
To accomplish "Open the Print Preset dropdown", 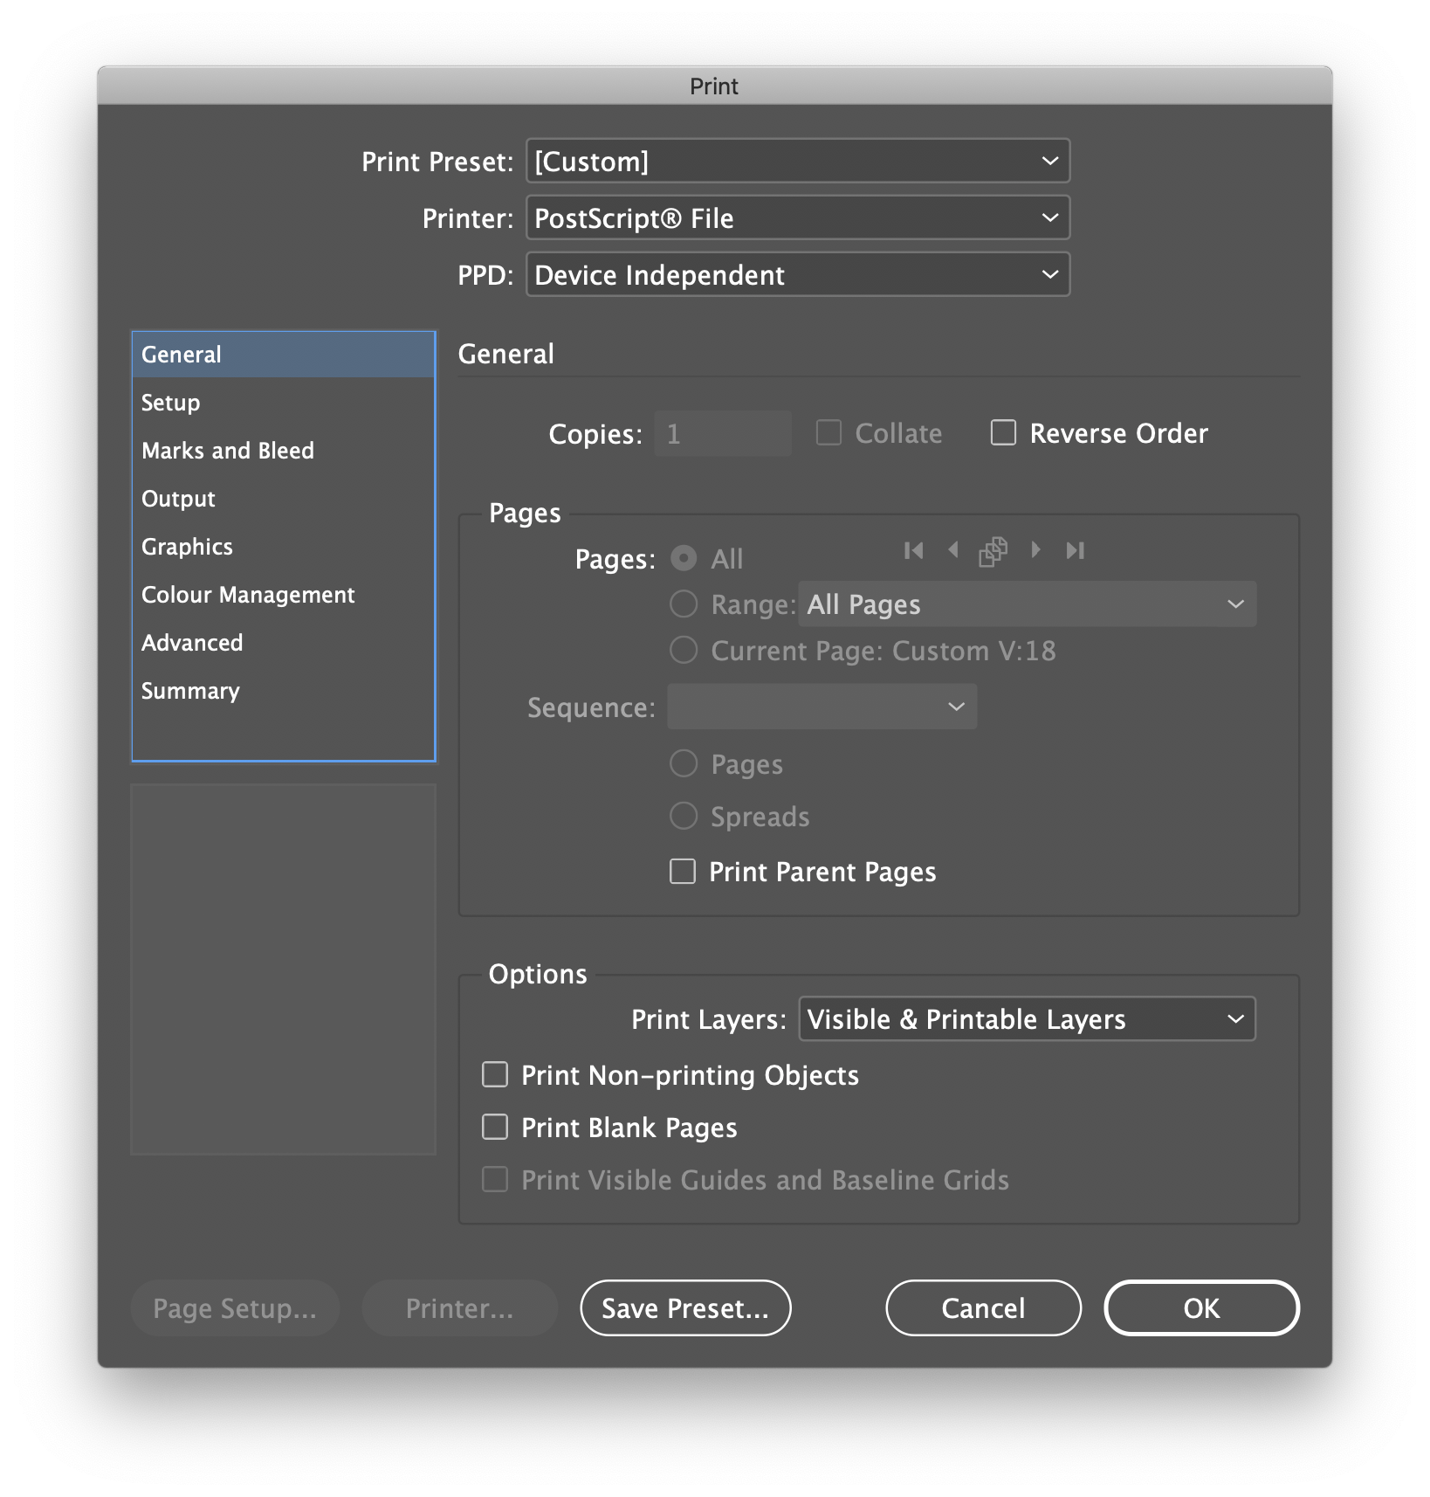I will (x=796, y=161).
